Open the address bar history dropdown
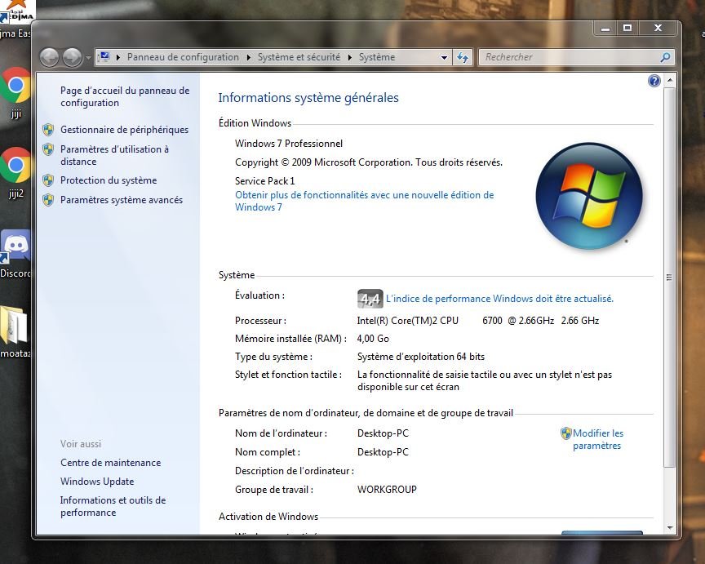The image size is (705, 564). 444,58
